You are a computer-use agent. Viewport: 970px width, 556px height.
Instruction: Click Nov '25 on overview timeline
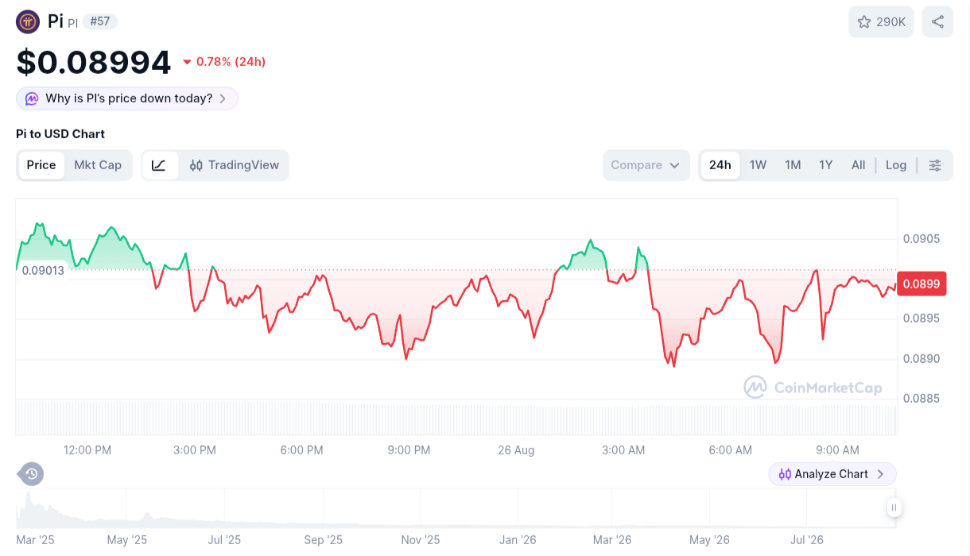(421, 540)
